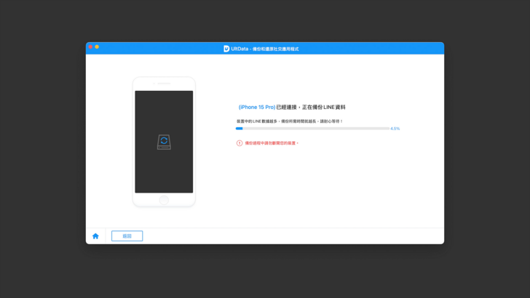Image resolution: width=530 pixels, height=298 pixels.
Task: Click the red do-not-disconnect warning text
Action: tap(272, 143)
